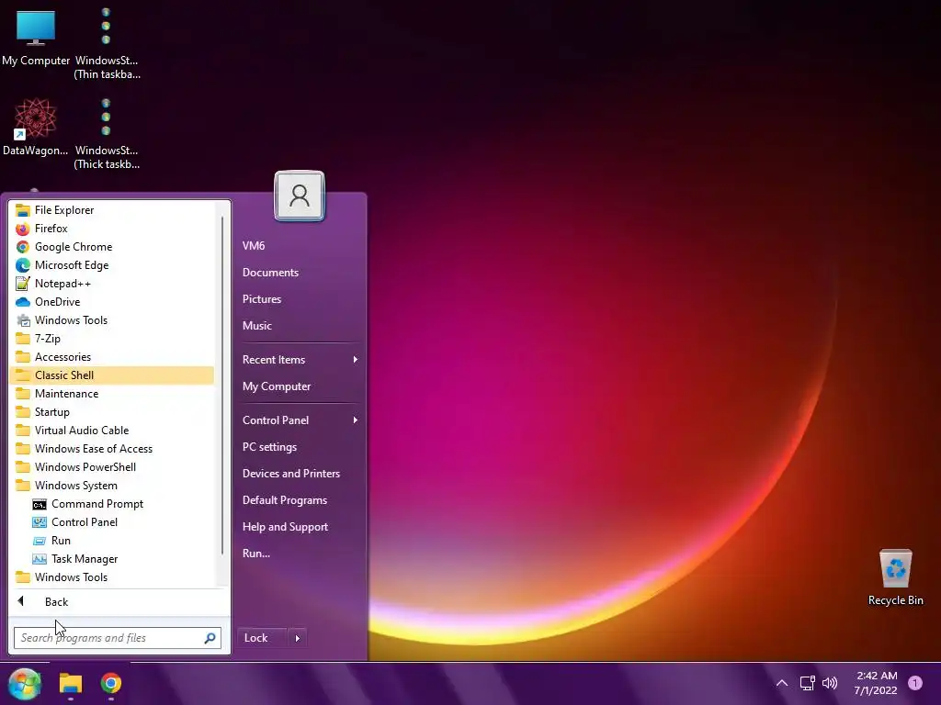This screenshot has height=705, width=941.
Task: Open File Explorer from the programs list
Action: pos(112,210)
